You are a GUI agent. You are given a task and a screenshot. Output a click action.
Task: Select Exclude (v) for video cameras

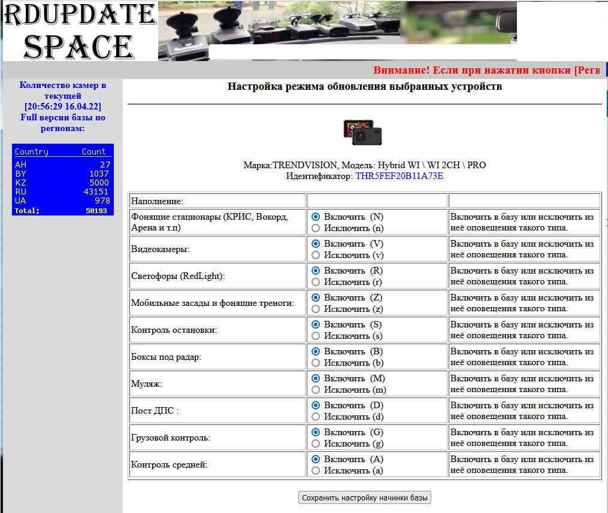316,255
